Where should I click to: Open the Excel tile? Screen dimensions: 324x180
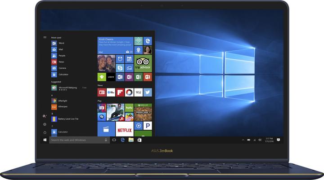point(139,77)
